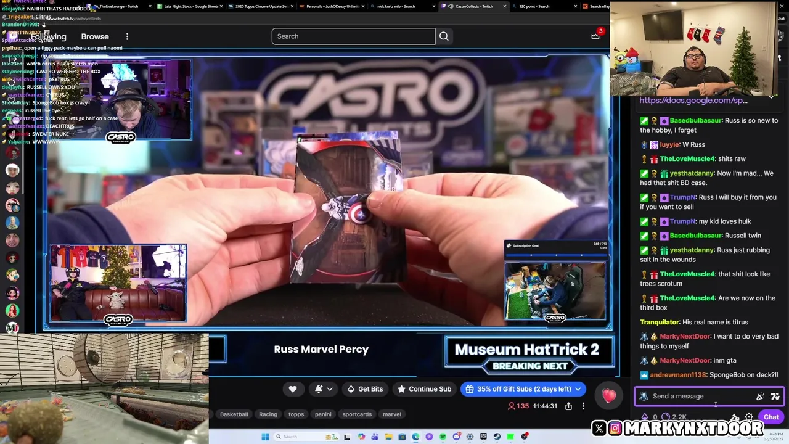Viewport: 789px width, 444px height.
Task: Select the panini tag
Action: [x=323, y=414]
